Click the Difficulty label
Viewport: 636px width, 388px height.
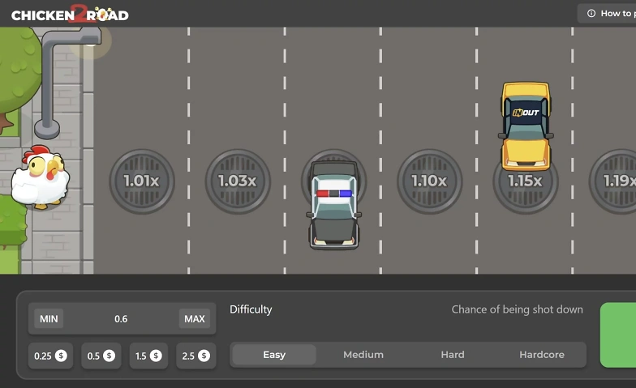(251, 309)
